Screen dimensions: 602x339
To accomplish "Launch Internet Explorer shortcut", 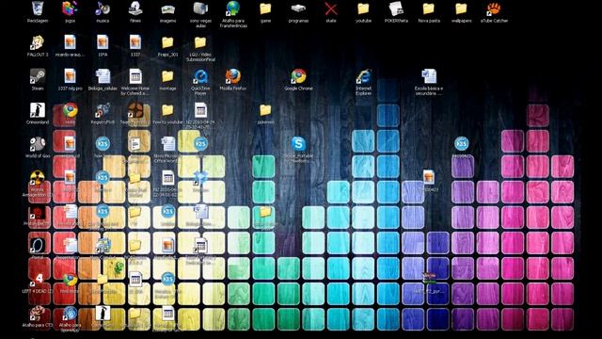I will 363,76.
